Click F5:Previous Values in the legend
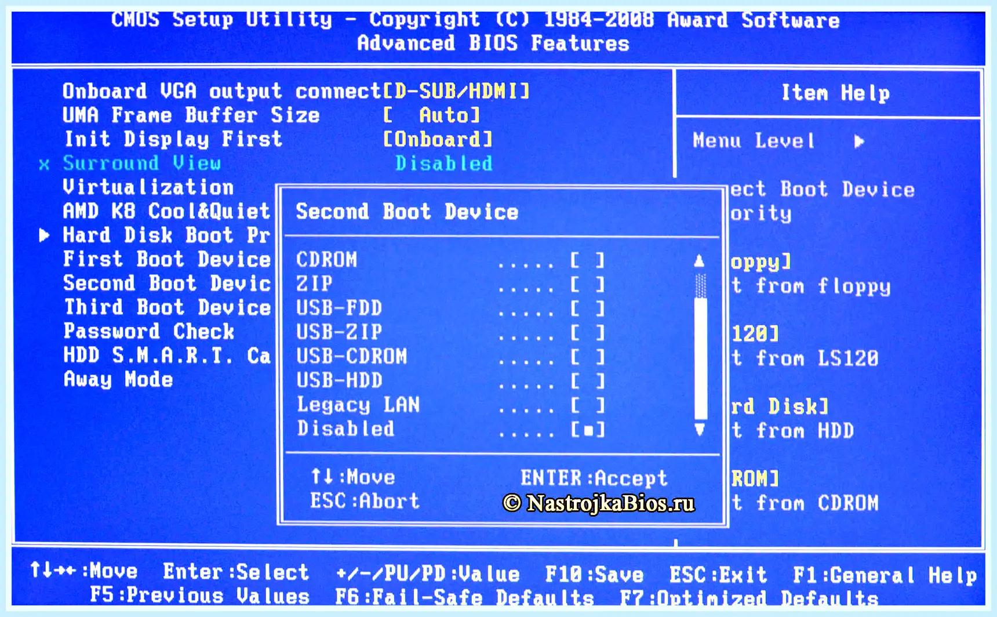This screenshot has width=997, height=617. (x=199, y=596)
